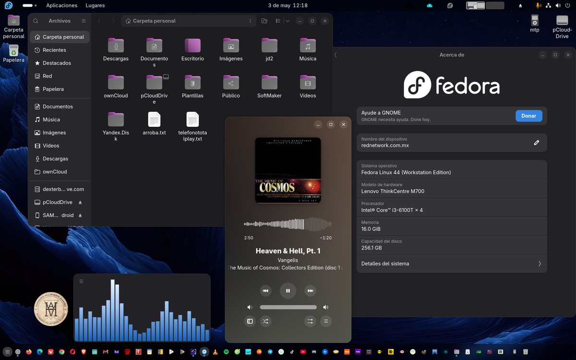The height and width of the screenshot is (360, 576).
Task: Open the clock showing 3 de may 12:18
Action: (x=288, y=5)
